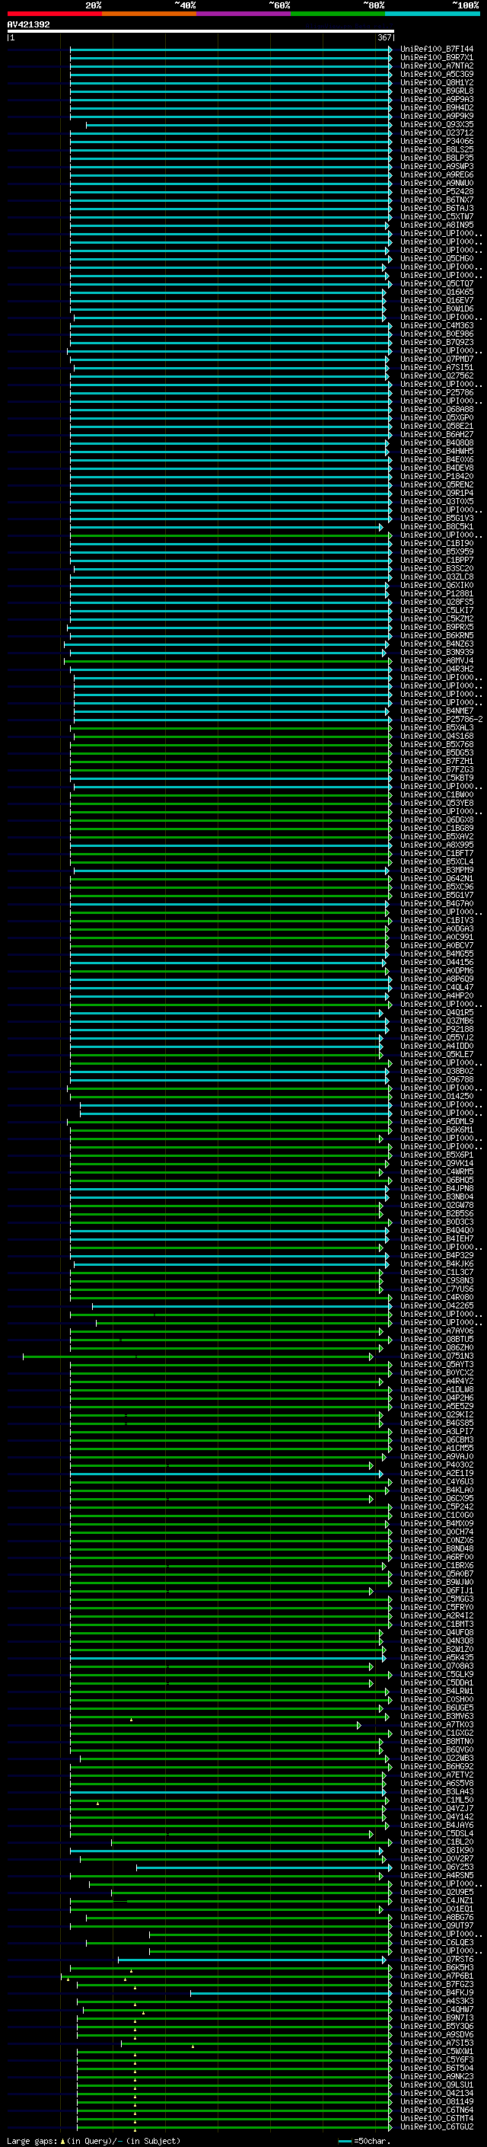487x2147 pixels.
Task: Select the label UniRef100_Q7RST6
Action: pyautogui.click(x=437, y=1960)
